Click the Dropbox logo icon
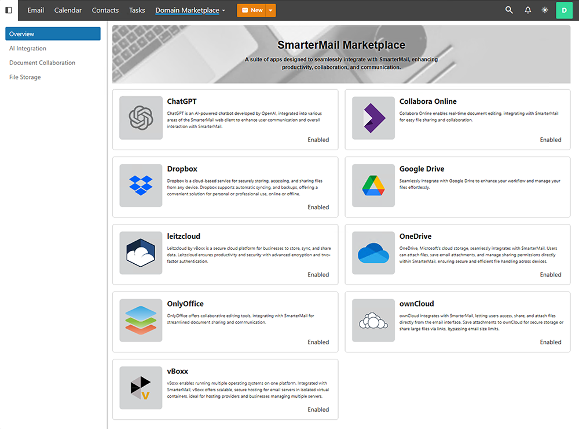Viewport: 579px width, 429px height. pyautogui.click(x=141, y=186)
